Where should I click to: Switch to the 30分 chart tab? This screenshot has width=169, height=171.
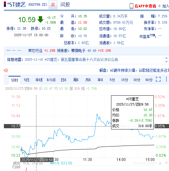pos(137,80)
